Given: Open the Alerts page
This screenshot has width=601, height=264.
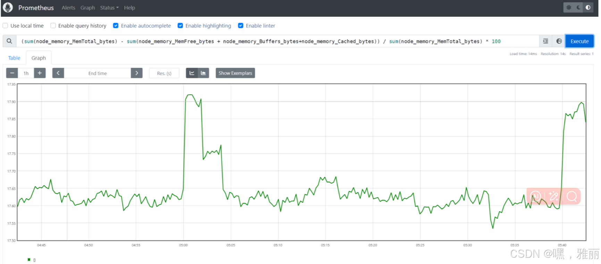Looking at the screenshot, I should pyautogui.click(x=68, y=8).
